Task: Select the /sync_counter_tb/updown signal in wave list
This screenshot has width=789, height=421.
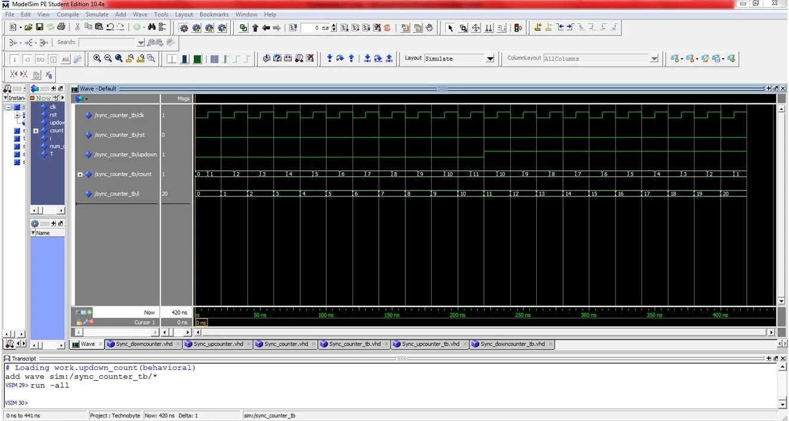Action: click(125, 154)
